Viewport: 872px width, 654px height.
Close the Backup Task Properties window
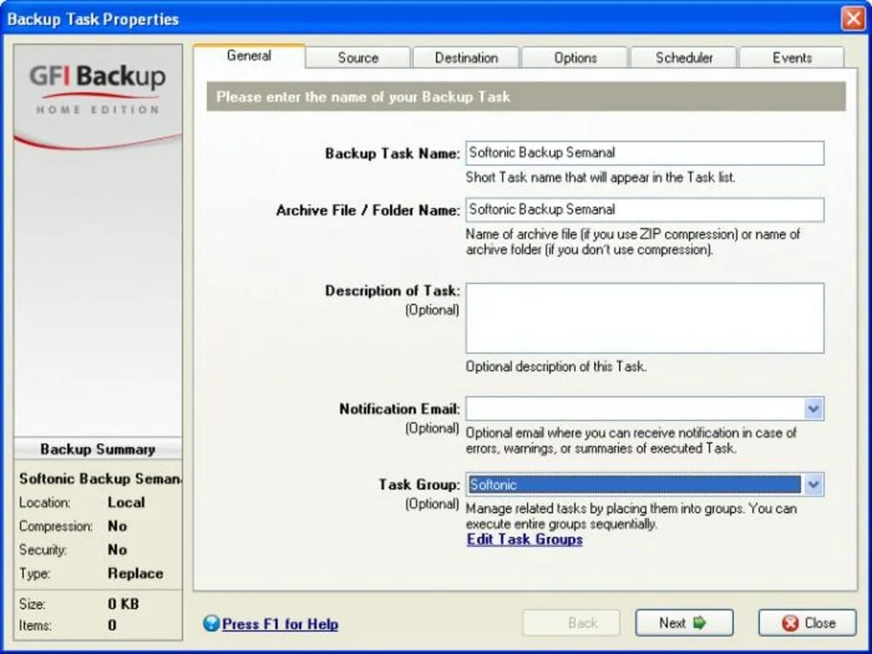[852, 18]
